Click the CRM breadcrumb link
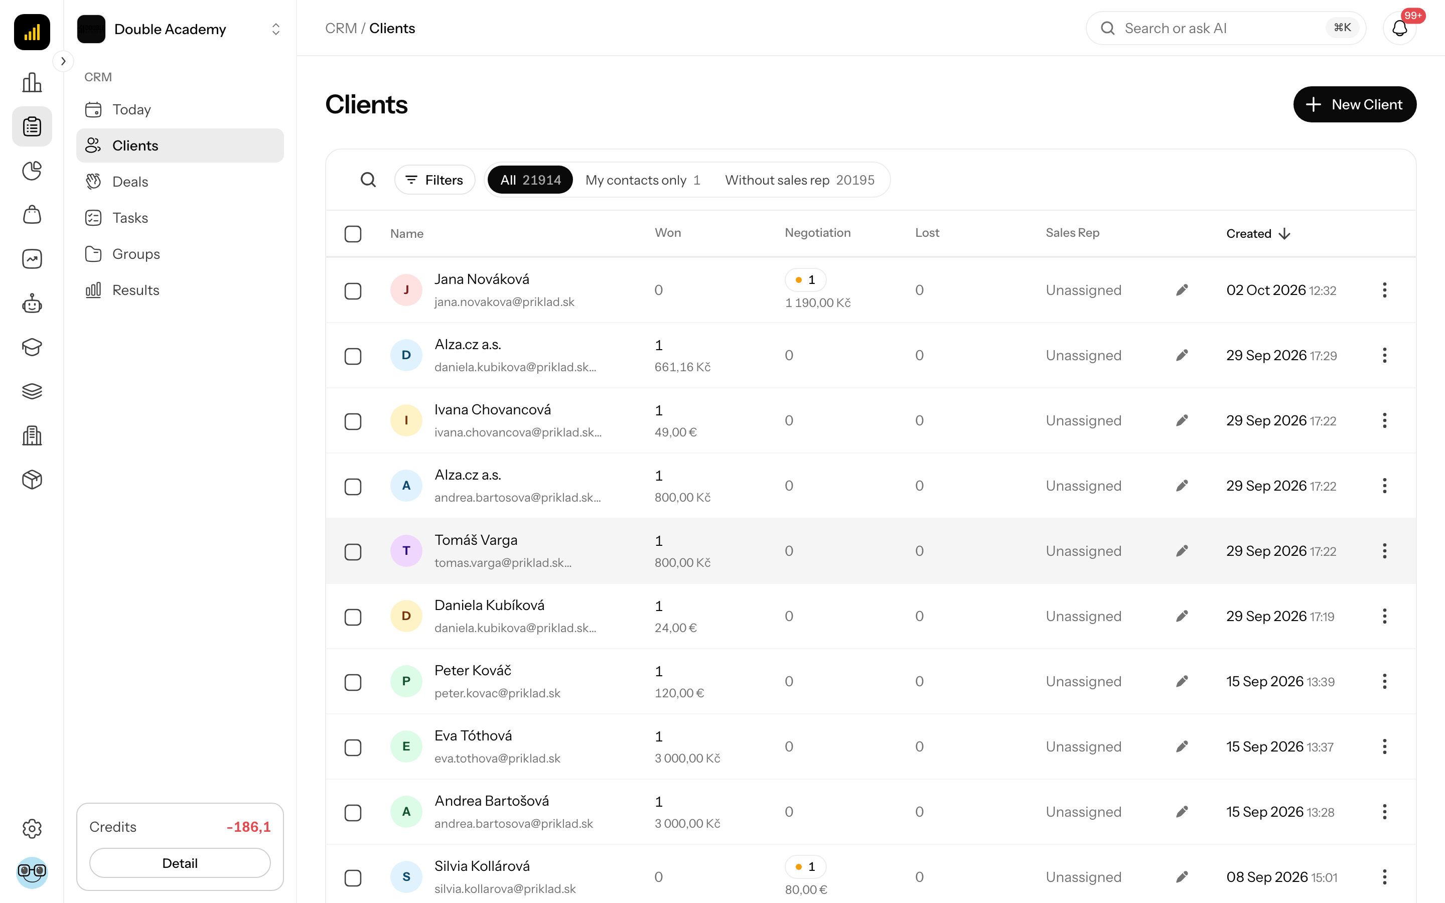Viewport: 1445px width, 903px height. [x=340, y=28]
